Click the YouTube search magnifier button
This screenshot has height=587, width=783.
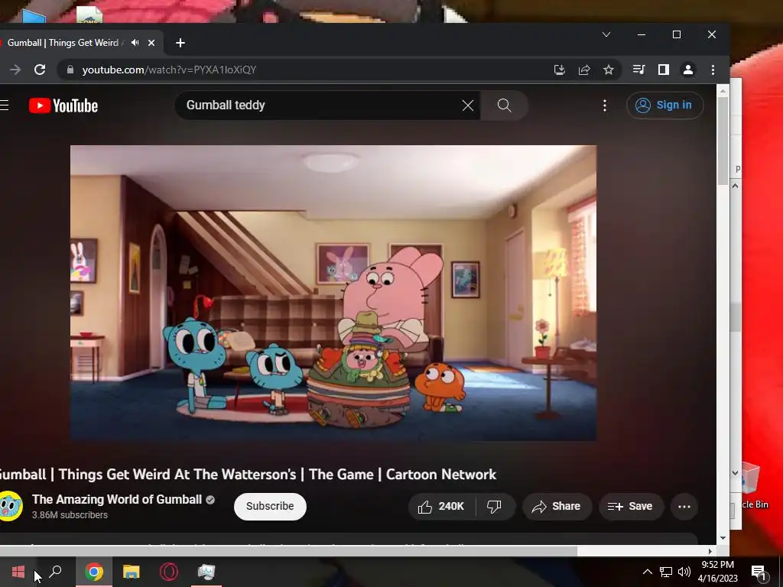(505, 105)
